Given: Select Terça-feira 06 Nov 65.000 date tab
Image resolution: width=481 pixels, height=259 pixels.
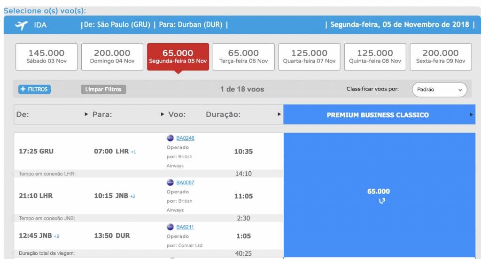Looking at the screenshot, I should [244, 57].
